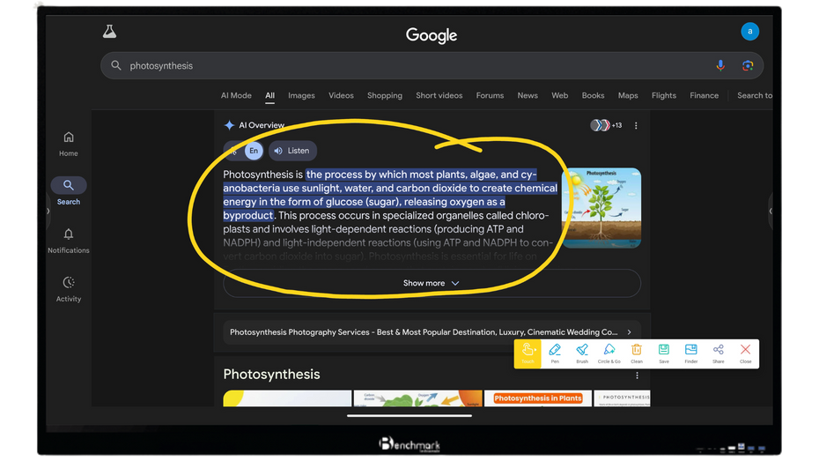Open the Maps tab
Viewport: 819px width, 461px height.
pyautogui.click(x=628, y=96)
